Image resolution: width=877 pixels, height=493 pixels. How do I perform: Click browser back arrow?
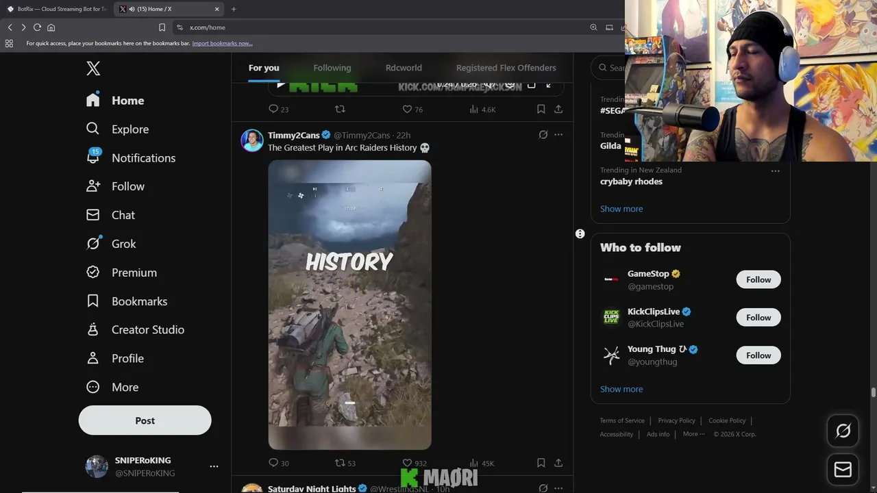tap(10, 27)
